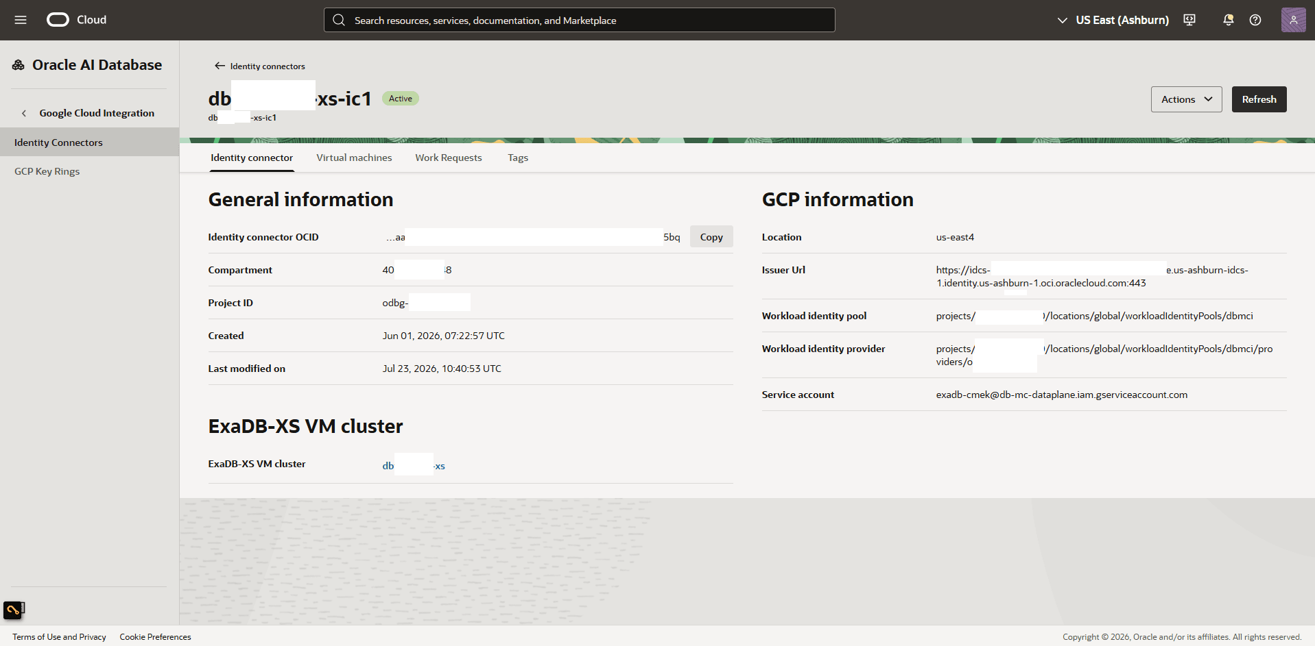Viewport: 1315px width, 646px height.
Task: Select the Last modified Jul 23, 2026 value
Action: click(x=442, y=369)
